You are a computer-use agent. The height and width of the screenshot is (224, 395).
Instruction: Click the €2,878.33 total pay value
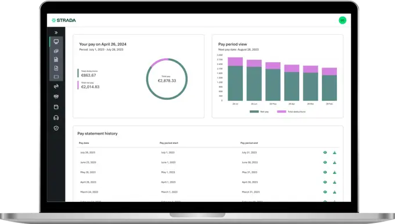[167, 81]
